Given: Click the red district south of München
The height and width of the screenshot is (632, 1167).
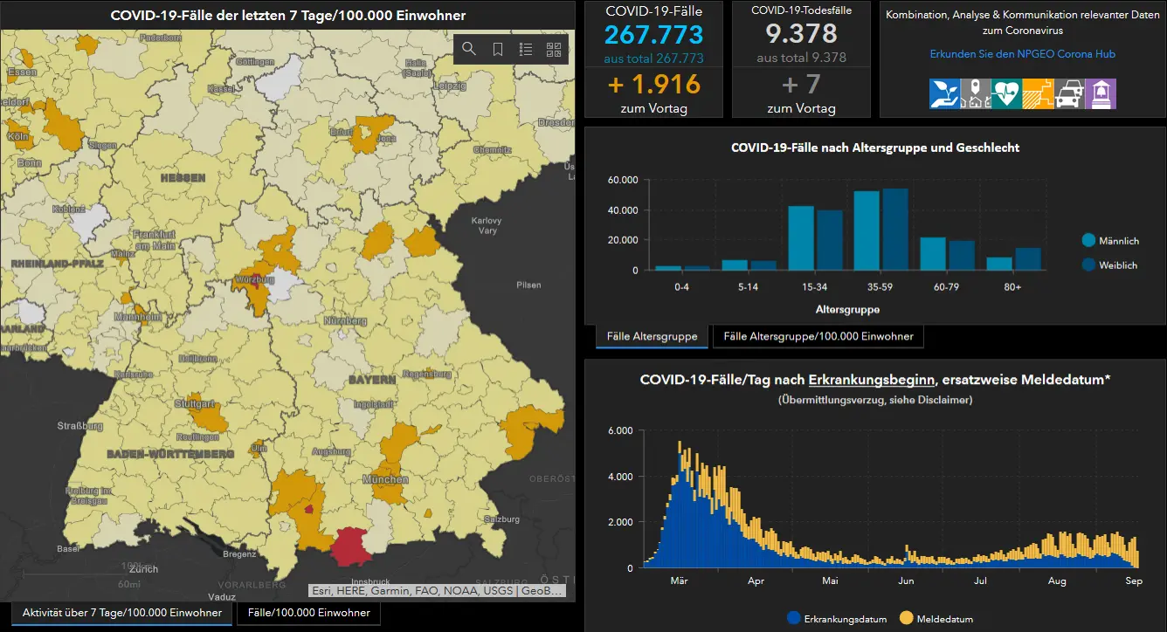Looking at the screenshot, I should click(x=353, y=546).
